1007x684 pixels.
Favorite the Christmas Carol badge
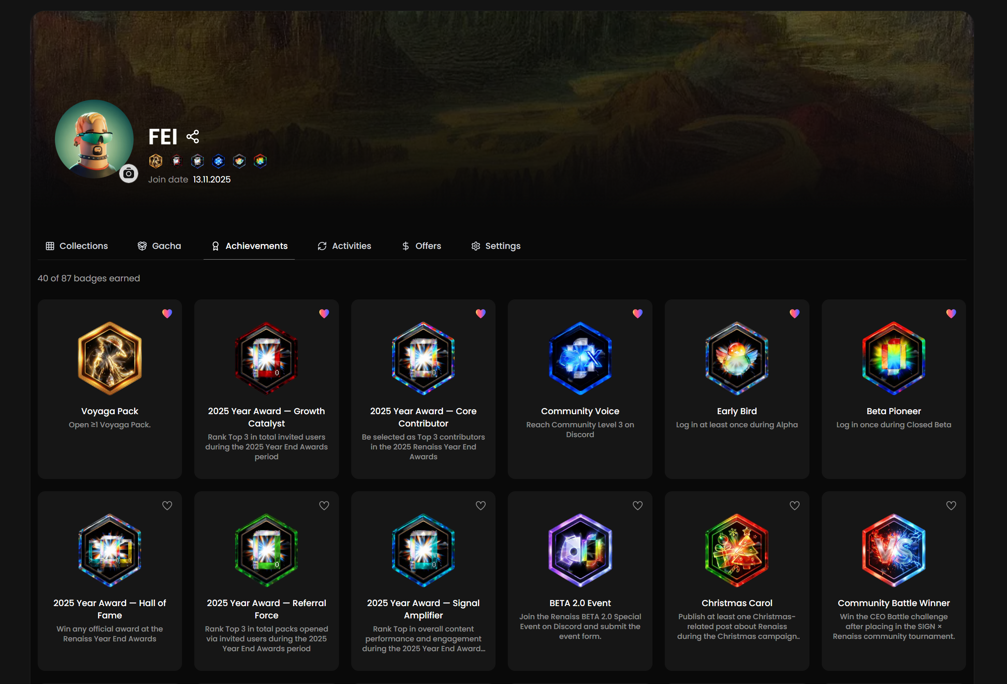[x=794, y=506]
